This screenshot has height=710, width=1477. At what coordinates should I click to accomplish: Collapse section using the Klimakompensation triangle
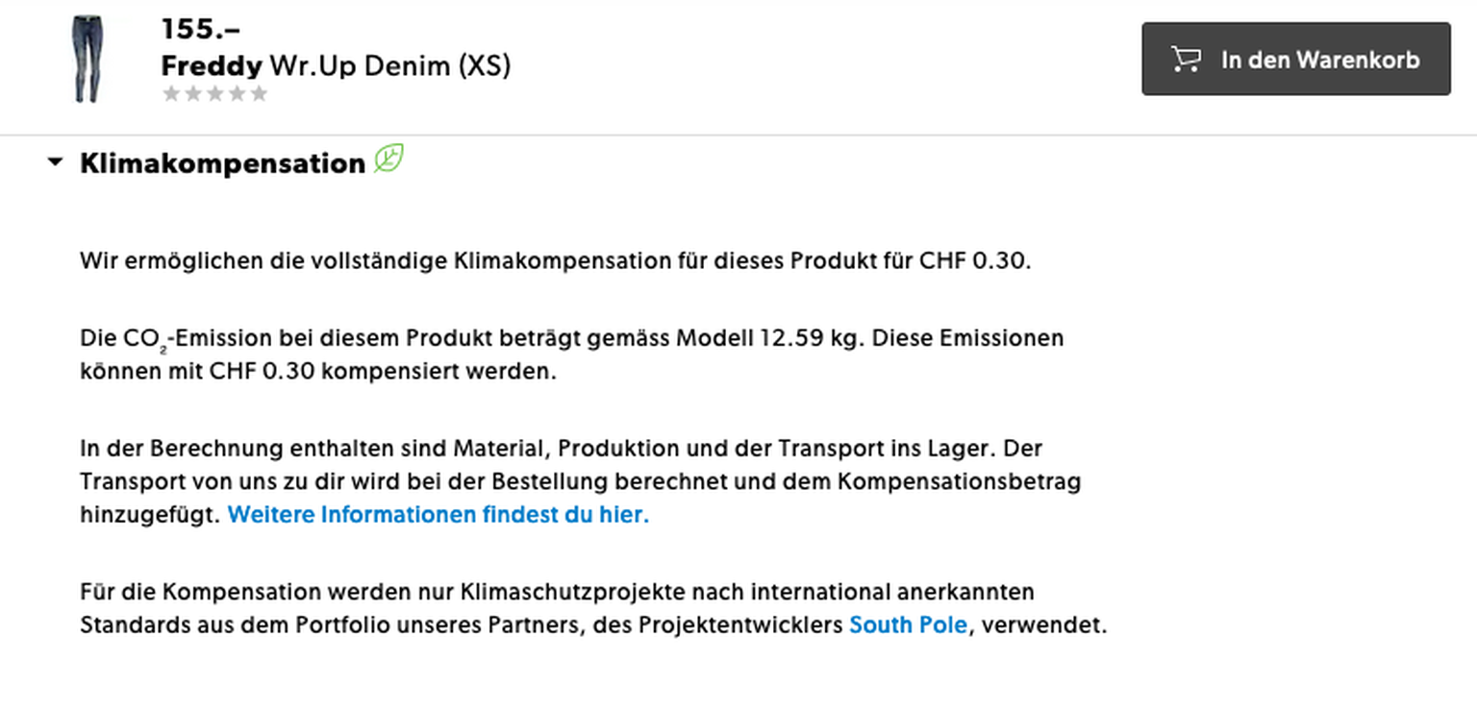pos(56,162)
